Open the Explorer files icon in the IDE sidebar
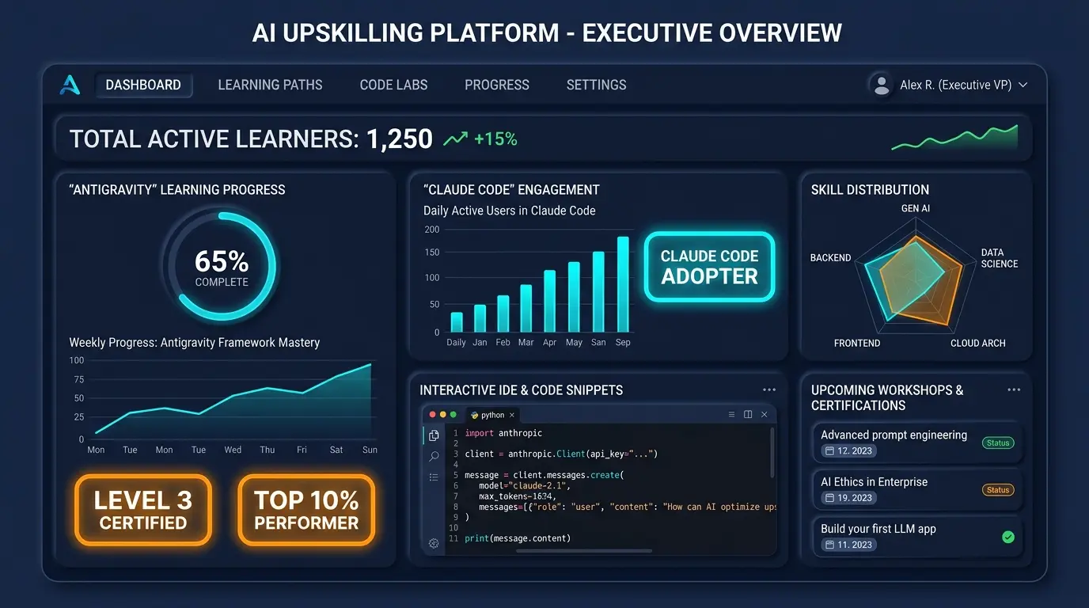1089x608 pixels. (x=434, y=435)
